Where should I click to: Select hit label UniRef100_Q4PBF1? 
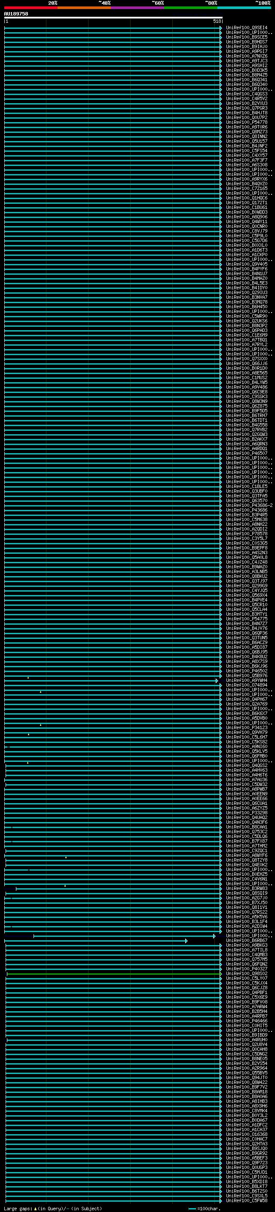pos(247,992)
